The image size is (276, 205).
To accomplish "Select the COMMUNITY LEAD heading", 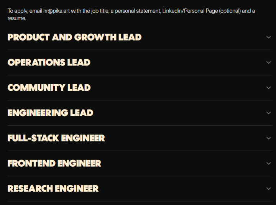I will pyautogui.click(x=49, y=88).
